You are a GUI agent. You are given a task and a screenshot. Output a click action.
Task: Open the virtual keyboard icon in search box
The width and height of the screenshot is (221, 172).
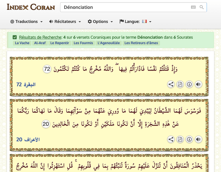[193, 7]
